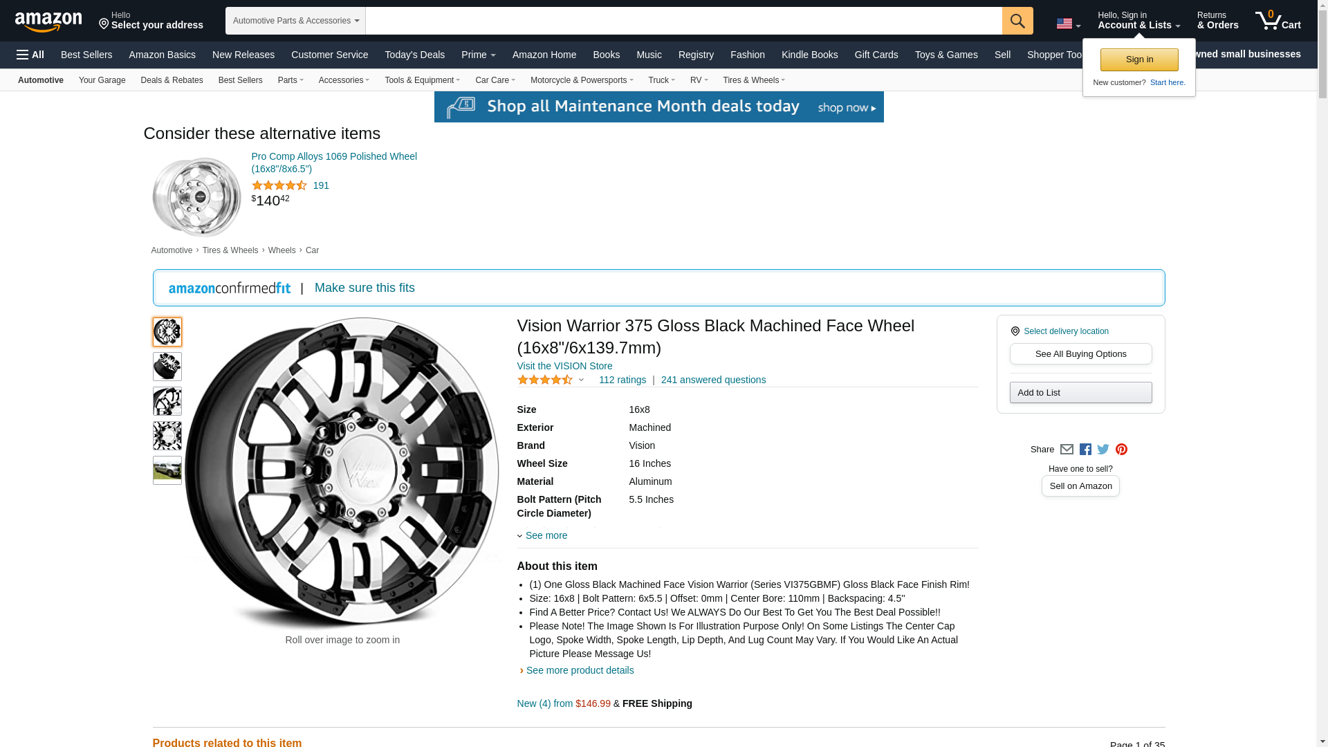Open the Tires & Wheels submenu

(x=753, y=80)
